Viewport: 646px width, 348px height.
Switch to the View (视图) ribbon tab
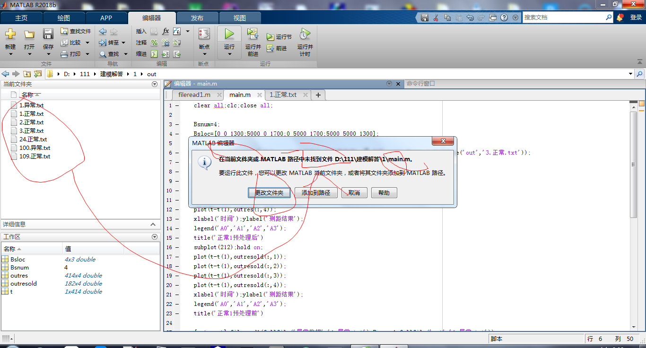240,18
